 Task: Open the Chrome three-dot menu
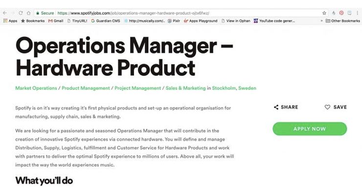(357, 13)
